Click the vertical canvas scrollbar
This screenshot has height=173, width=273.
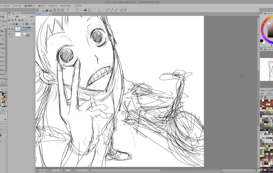click(258, 98)
